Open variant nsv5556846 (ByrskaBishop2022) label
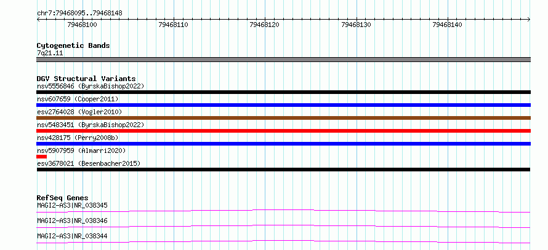This screenshot has height=250, width=548. [x=91, y=86]
